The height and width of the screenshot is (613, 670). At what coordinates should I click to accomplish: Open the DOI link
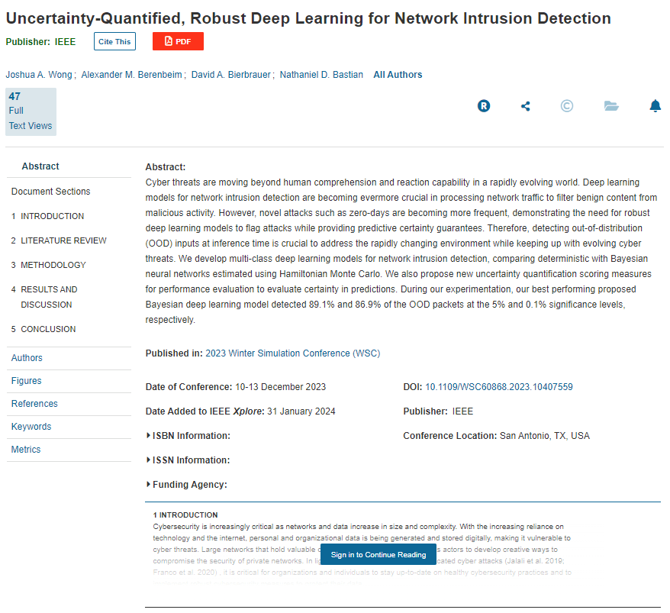click(x=498, y=387)
